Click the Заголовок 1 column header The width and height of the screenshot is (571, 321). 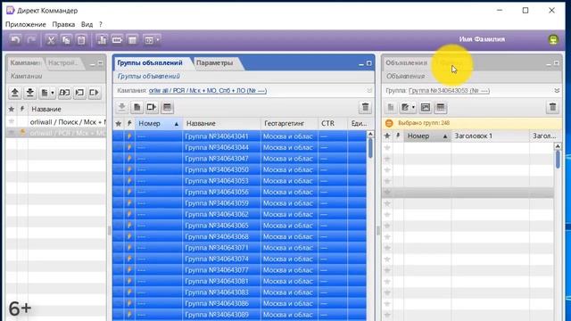pyautogui.click(x=490, y=136)
